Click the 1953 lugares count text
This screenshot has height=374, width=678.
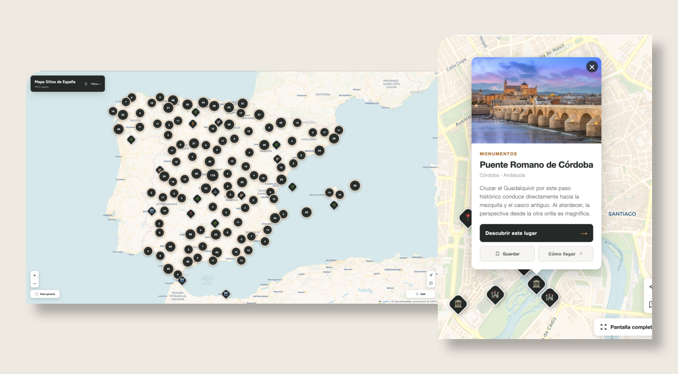(41, 87)
